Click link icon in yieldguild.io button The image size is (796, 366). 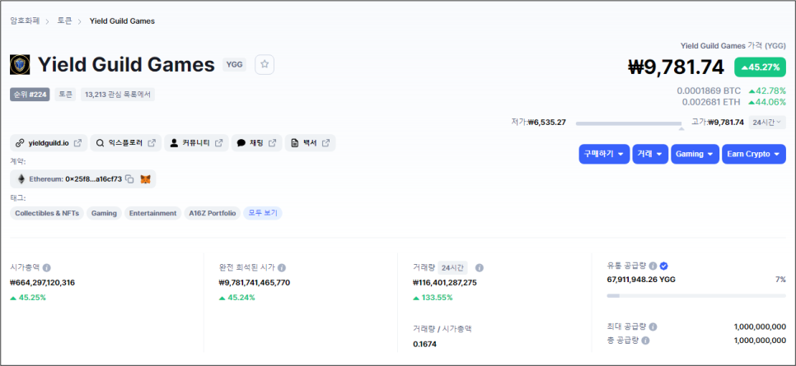[x=19, y=143]
